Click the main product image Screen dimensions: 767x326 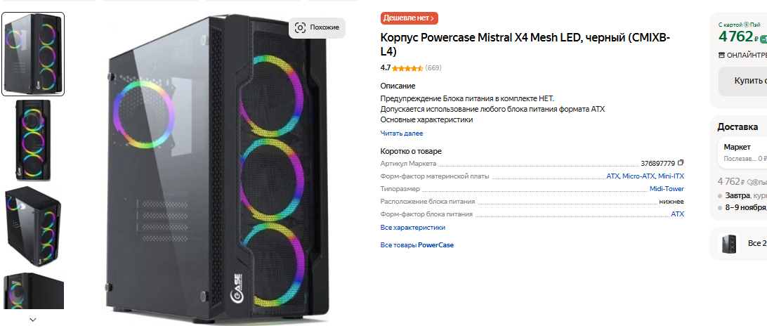[x=218, y=169]
